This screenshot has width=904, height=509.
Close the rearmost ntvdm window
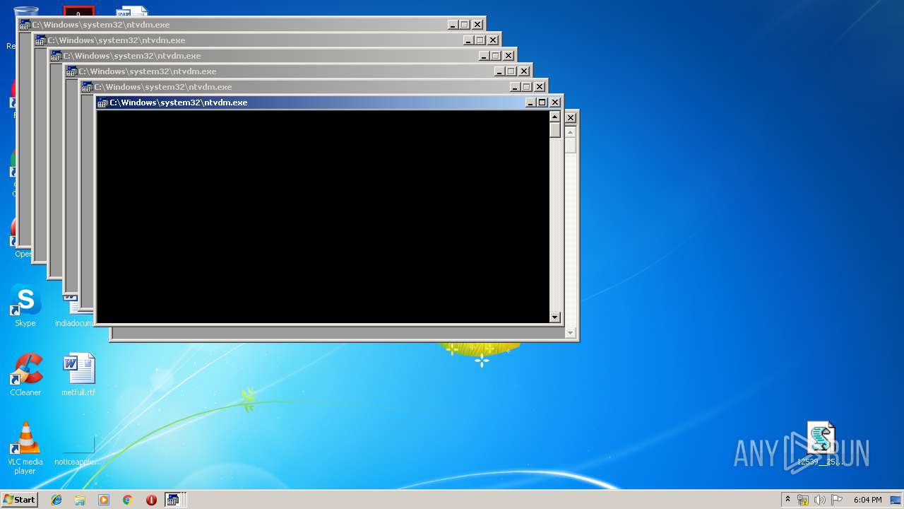point(477,25)
